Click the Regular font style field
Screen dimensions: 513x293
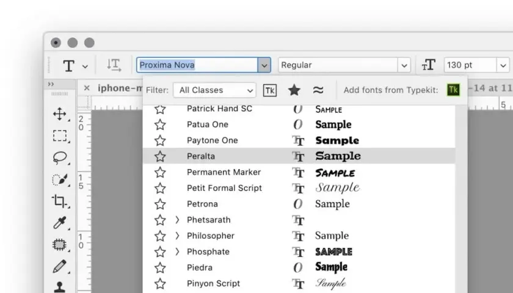point(338,65)
